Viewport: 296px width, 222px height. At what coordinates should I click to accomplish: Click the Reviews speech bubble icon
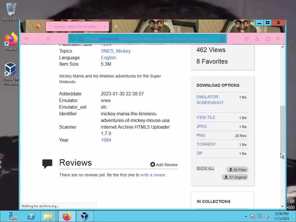click(x=47, y=164)
